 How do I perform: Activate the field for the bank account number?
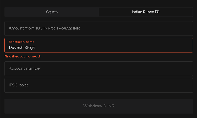pos(99,68)
